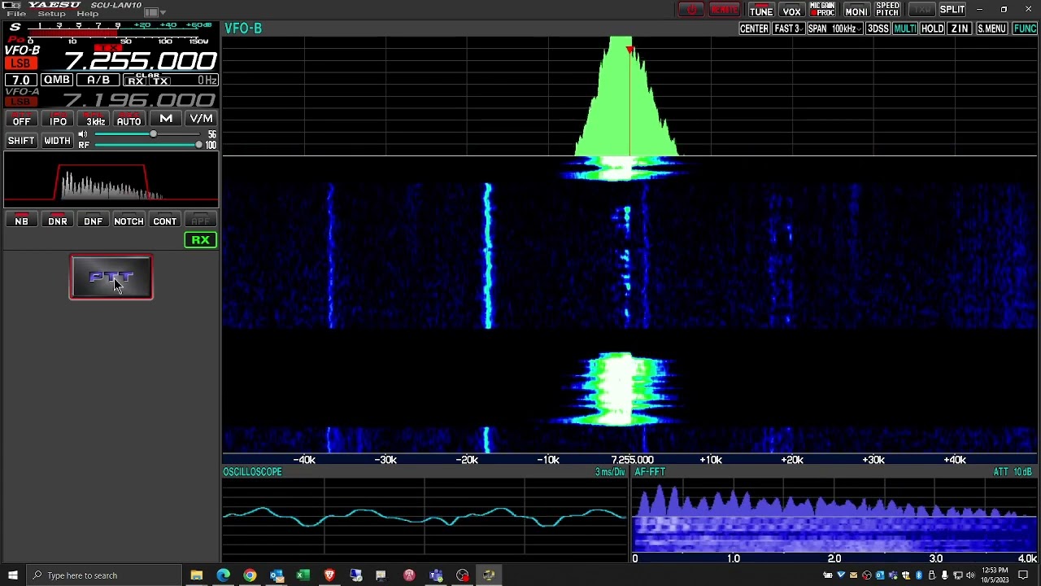Click the AF-FFT audio spectrum display
The height and width of the screenshot is (586, 1041).
click(x=834, y=517)
